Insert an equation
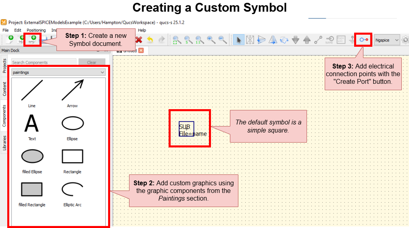Image resolution: width=409 pixels, height=228 pixels. pyautogui.click(x=341, y=40)
